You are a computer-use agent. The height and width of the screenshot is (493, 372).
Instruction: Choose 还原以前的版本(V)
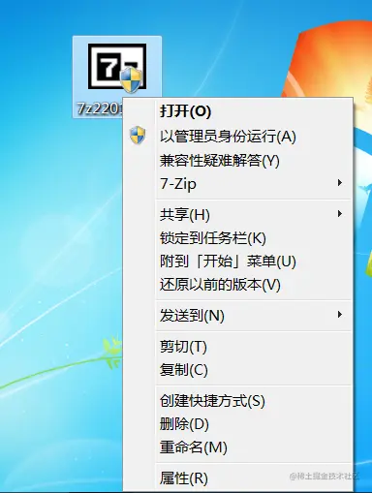237,285
